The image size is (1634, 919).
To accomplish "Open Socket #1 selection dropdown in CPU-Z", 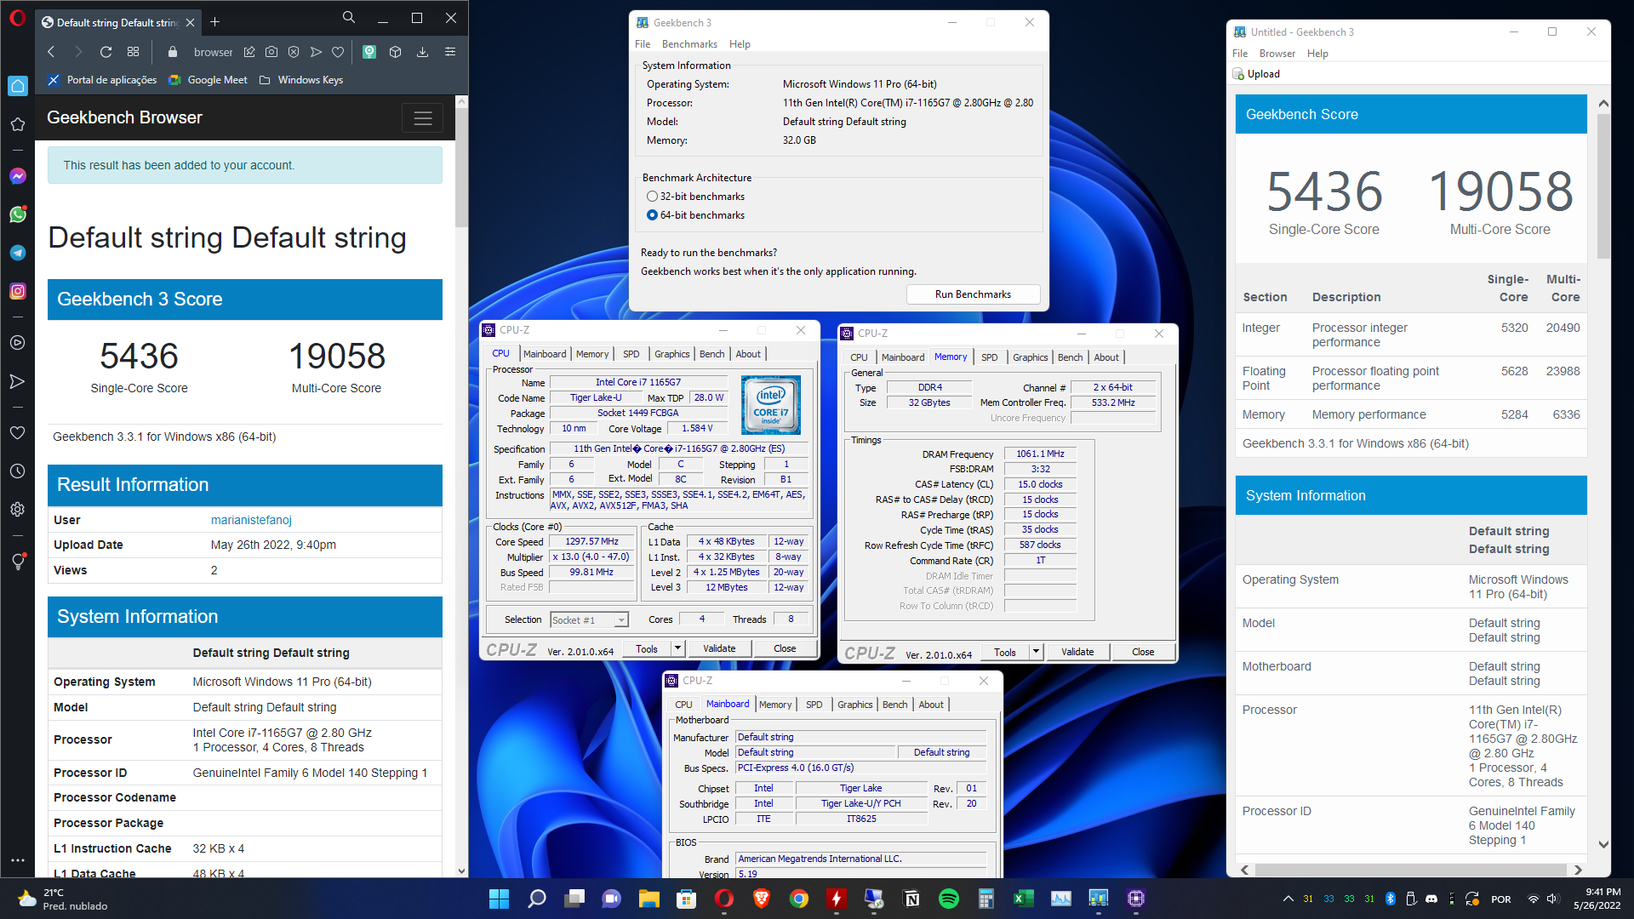I will (589, 620).
